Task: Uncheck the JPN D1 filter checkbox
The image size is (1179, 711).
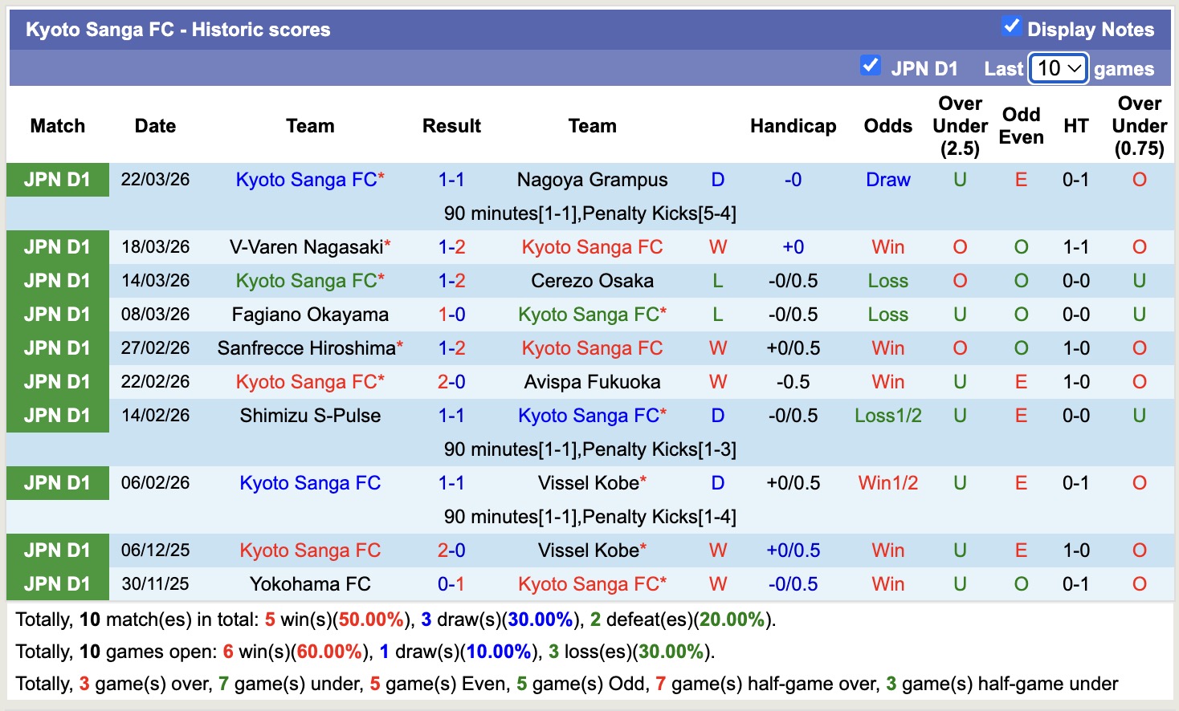Action: (x=871, y=66)
